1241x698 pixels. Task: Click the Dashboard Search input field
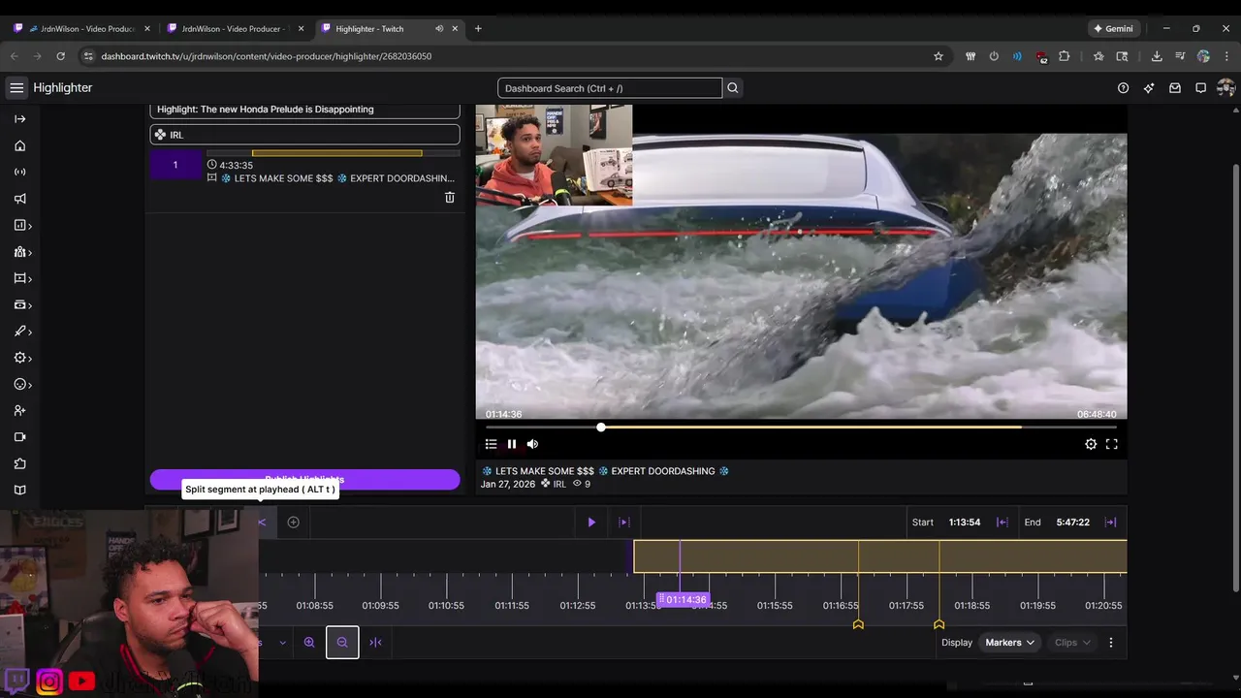[x=610, y=88]
